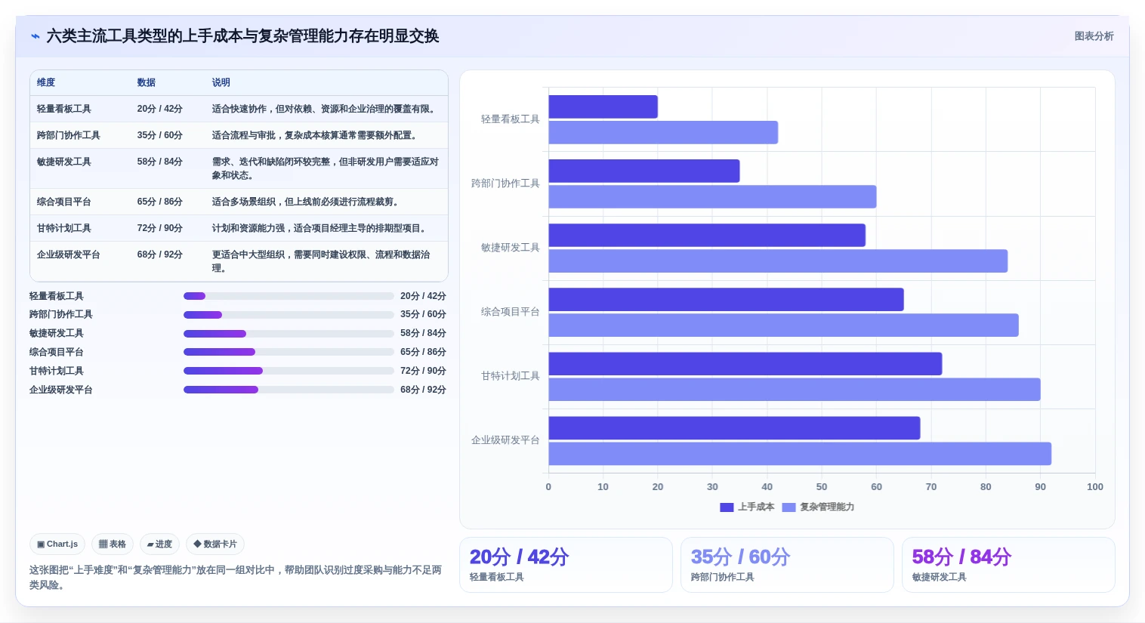This screenshot has height=623, width=1145.
Task: Open the 58分 / 84分 data card
Action: 1008,565
